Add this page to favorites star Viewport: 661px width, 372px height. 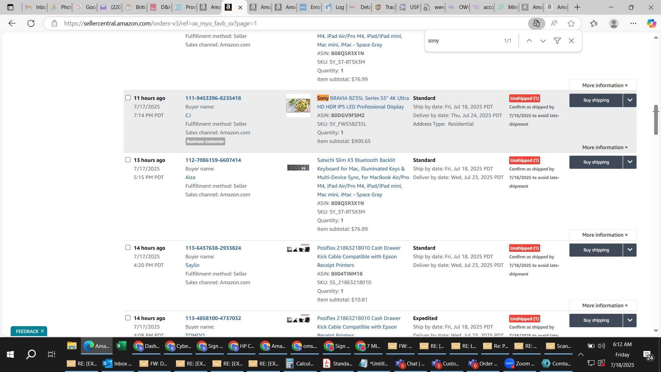point(571,23)
